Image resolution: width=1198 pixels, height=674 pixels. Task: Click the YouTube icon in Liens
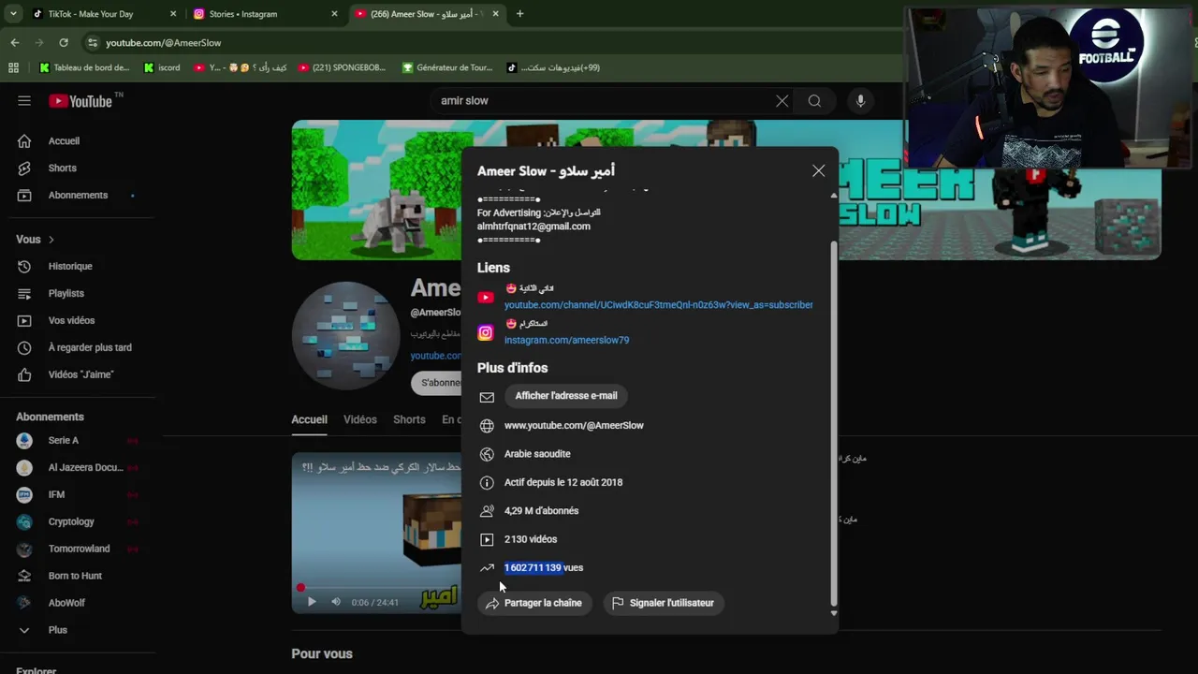(486, 298)
